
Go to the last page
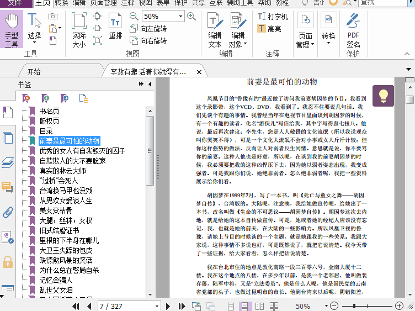pyautogui.click(x=182, y=306)
